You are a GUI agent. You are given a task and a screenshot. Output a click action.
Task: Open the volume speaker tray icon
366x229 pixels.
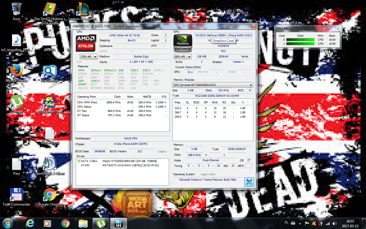click(x=335, y=223)
